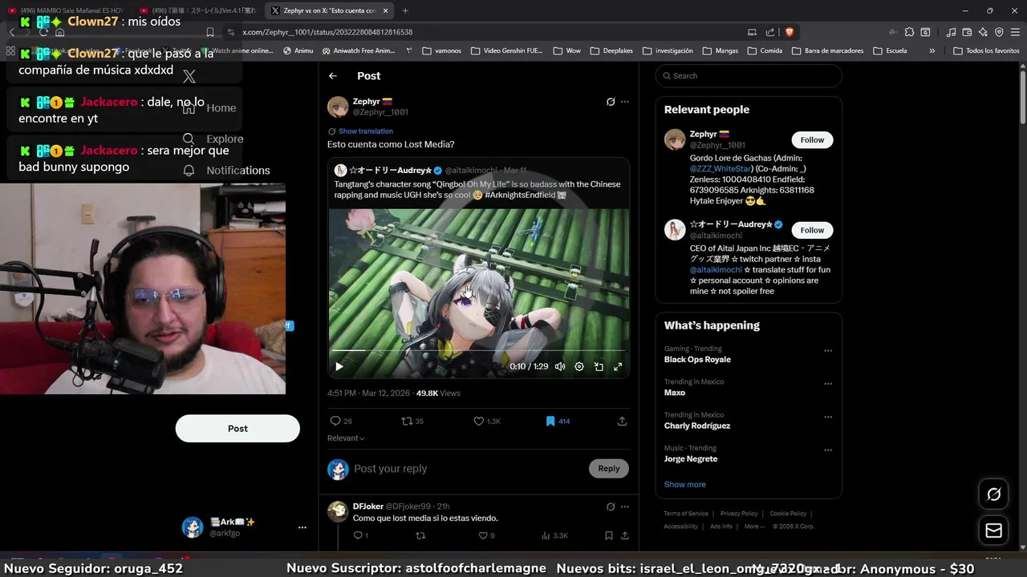This screenshot has height=577, width=1027.
Task: Share Zephyr's main post
Action: 622,421
